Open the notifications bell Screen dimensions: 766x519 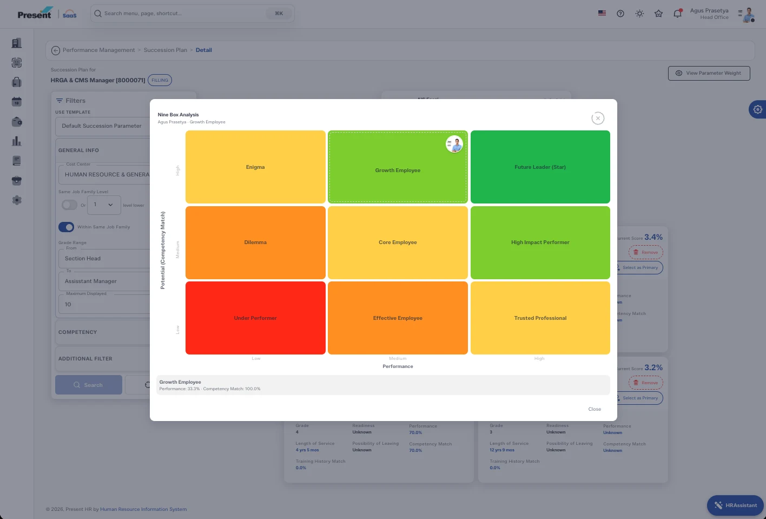[x=677, y=14]
